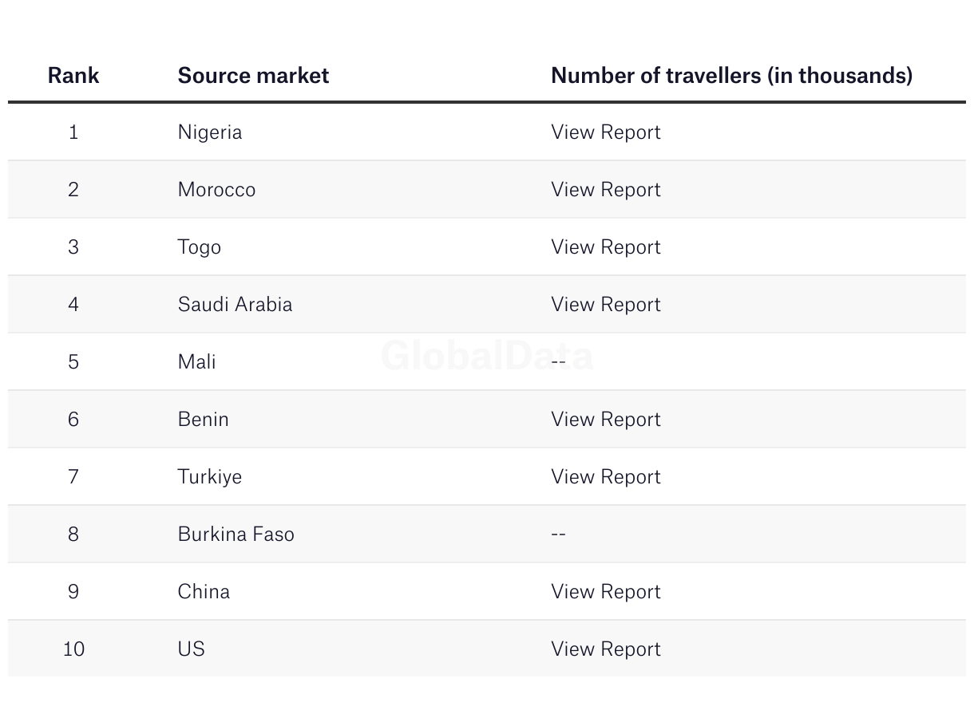Click the dashes in the Mali row
Screen dimensions: 974x710
click(x=558, y=362)
